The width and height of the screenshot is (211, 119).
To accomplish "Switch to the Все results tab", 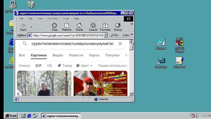I will tap(22, 55).
